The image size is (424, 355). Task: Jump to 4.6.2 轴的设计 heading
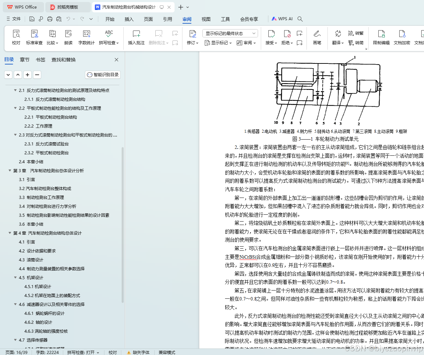(38, 322)
